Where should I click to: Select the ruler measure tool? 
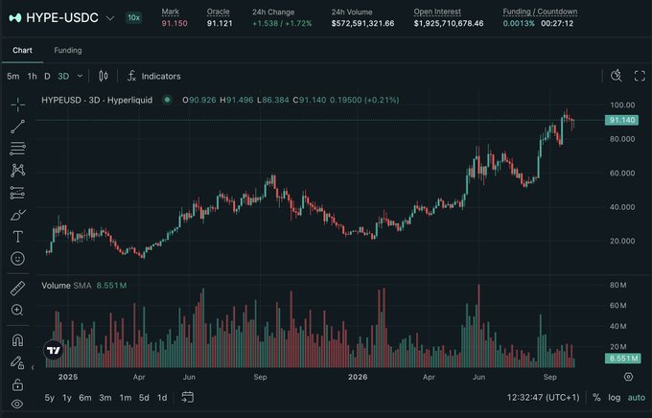[17, 289]
